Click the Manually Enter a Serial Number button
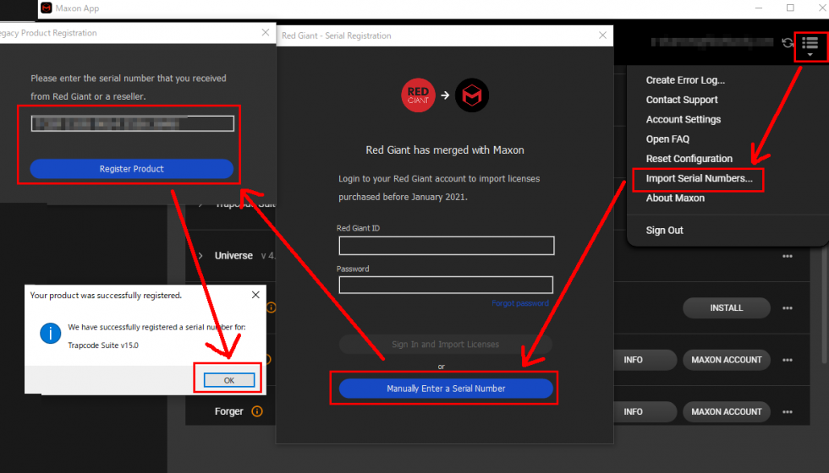 tap(446, 389)
